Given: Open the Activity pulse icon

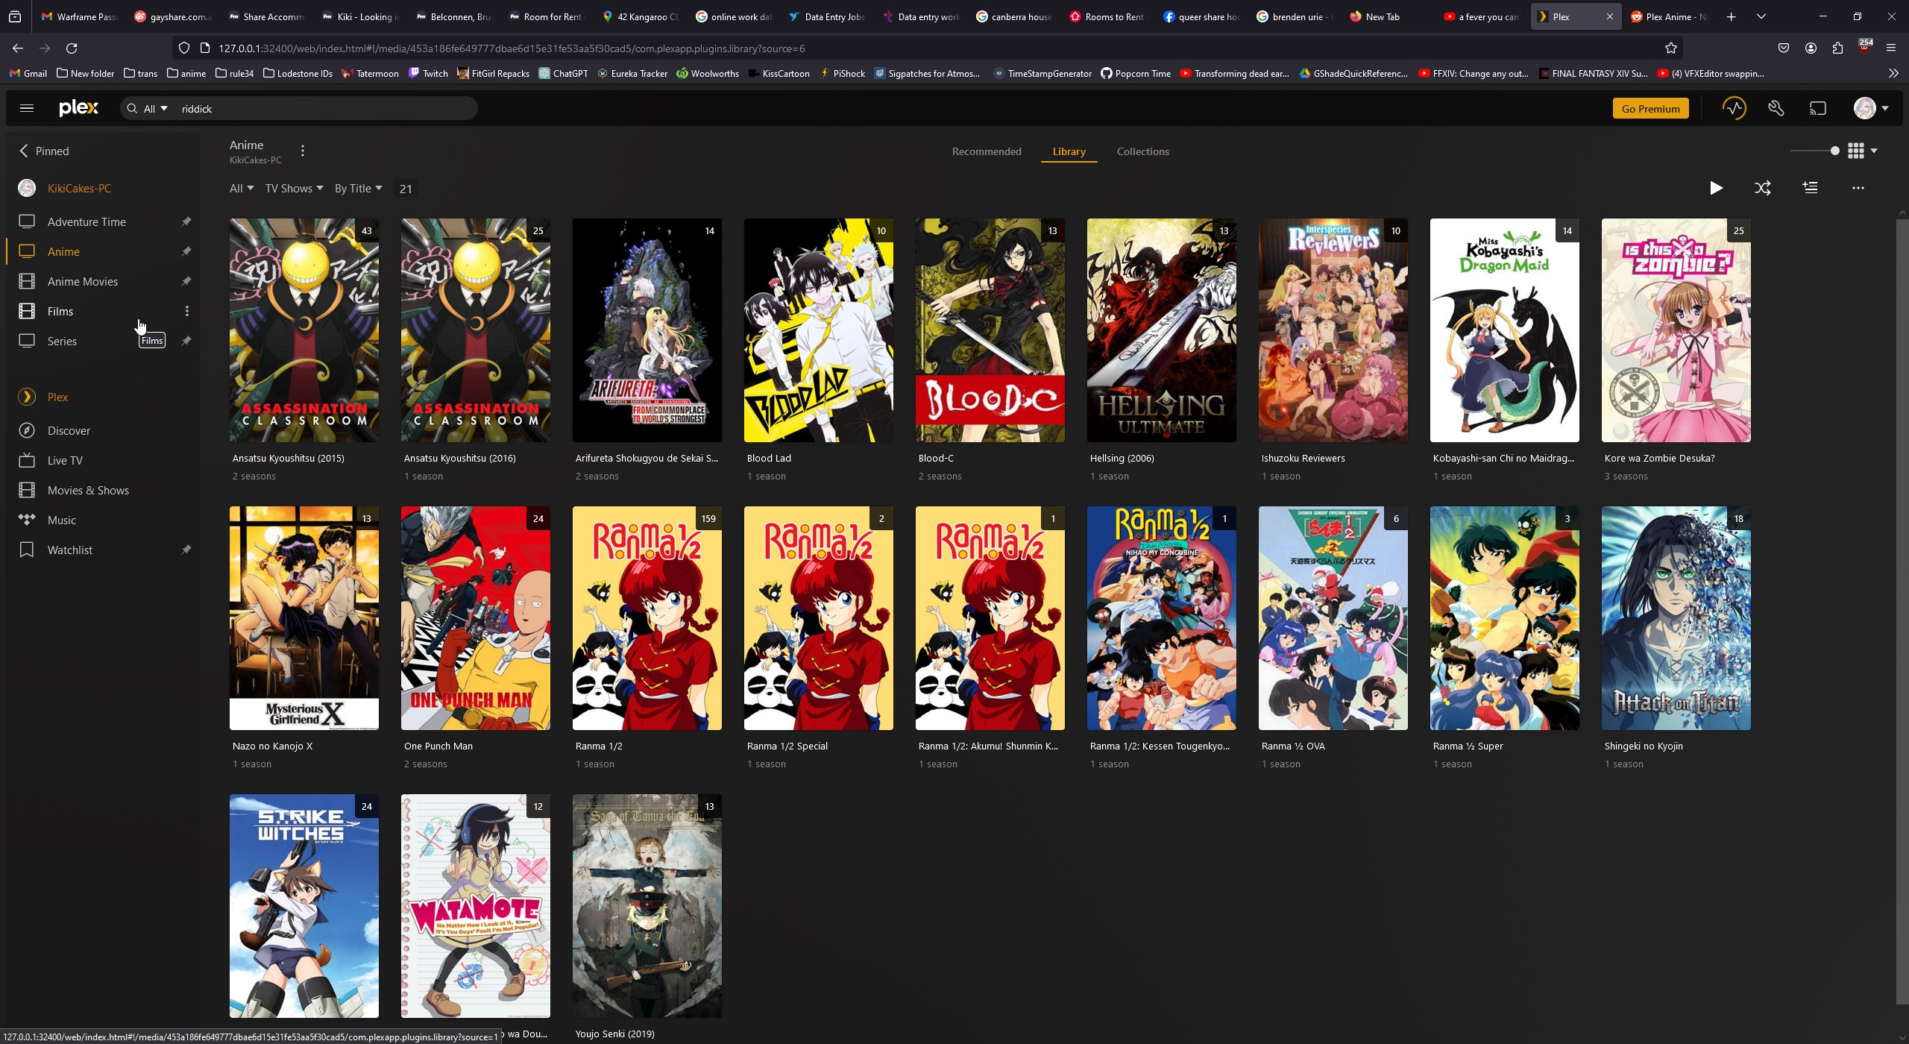Looking at the screenshot, I should pyautogui.click(x=1735, y=109).
